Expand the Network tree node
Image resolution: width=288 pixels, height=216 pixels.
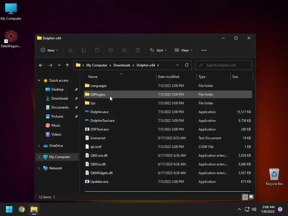coord(39,168)
